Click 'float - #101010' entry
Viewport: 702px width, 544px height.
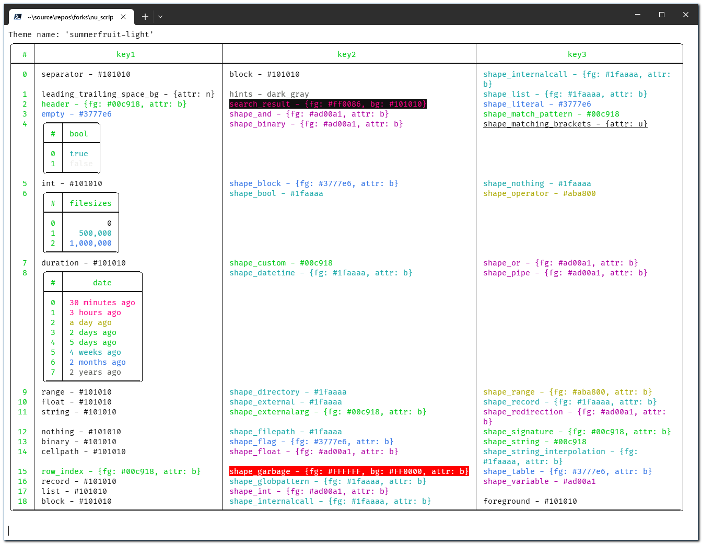pos(77,402)
